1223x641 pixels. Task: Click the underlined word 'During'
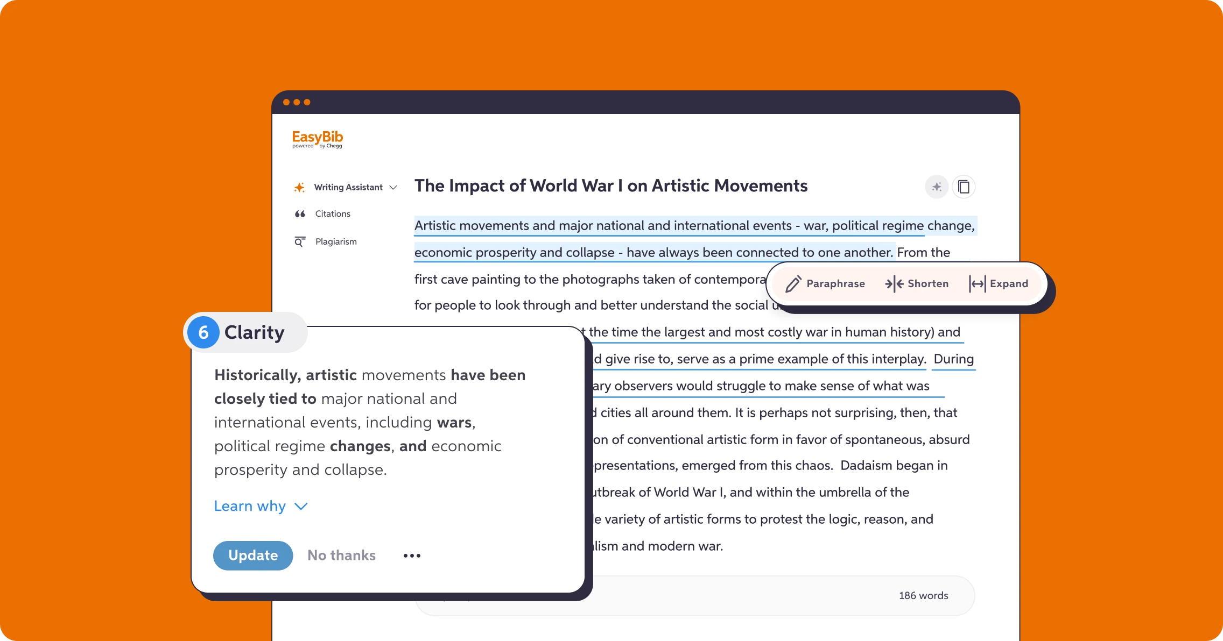(954, 359)
